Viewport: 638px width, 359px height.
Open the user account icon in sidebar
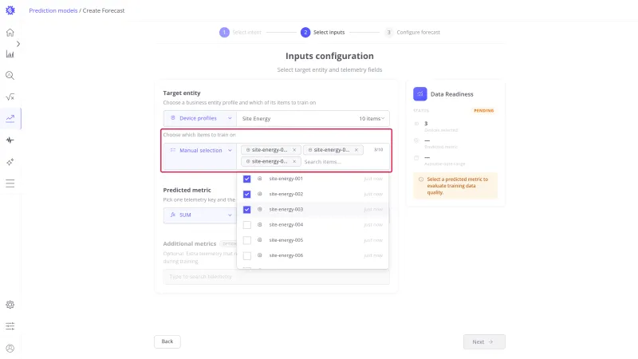point(10,348)
